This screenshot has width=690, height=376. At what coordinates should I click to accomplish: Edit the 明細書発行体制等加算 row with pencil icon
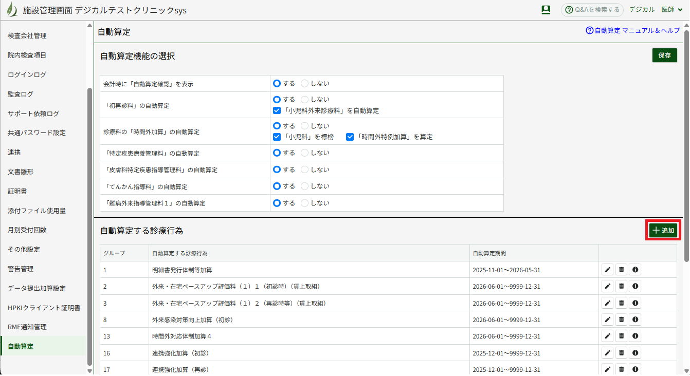tap(608, 270)
